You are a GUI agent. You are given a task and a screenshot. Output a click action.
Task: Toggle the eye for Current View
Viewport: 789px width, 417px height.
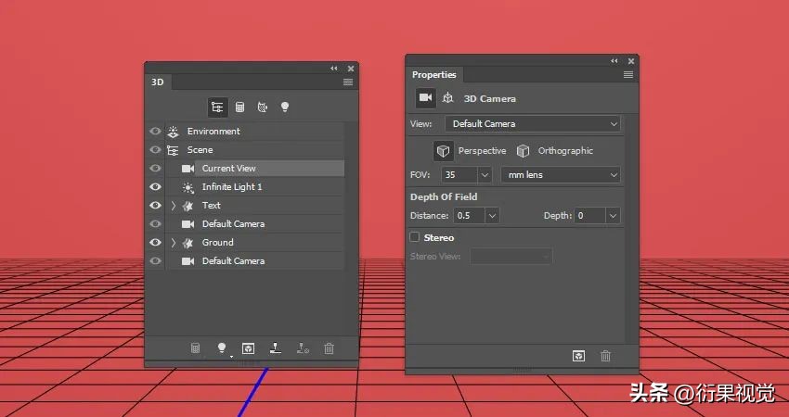coord(155,169)
